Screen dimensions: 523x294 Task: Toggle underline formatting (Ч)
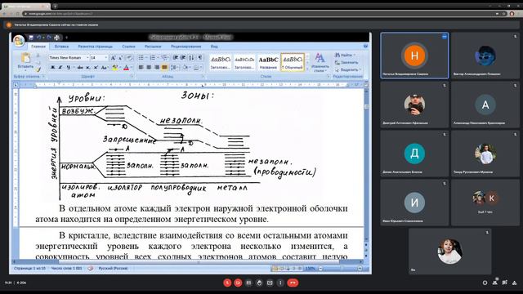[x=69, y=67]
